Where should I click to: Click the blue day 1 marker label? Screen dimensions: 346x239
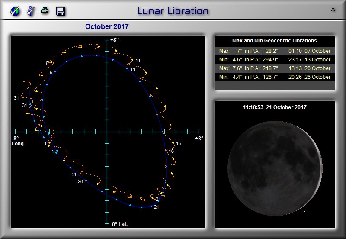[53, 152]
